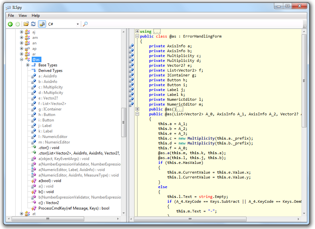Click the tree panel vertical scrollbar thumb
The height and width of the screenshot is (229, 315).
click(123, 122)
